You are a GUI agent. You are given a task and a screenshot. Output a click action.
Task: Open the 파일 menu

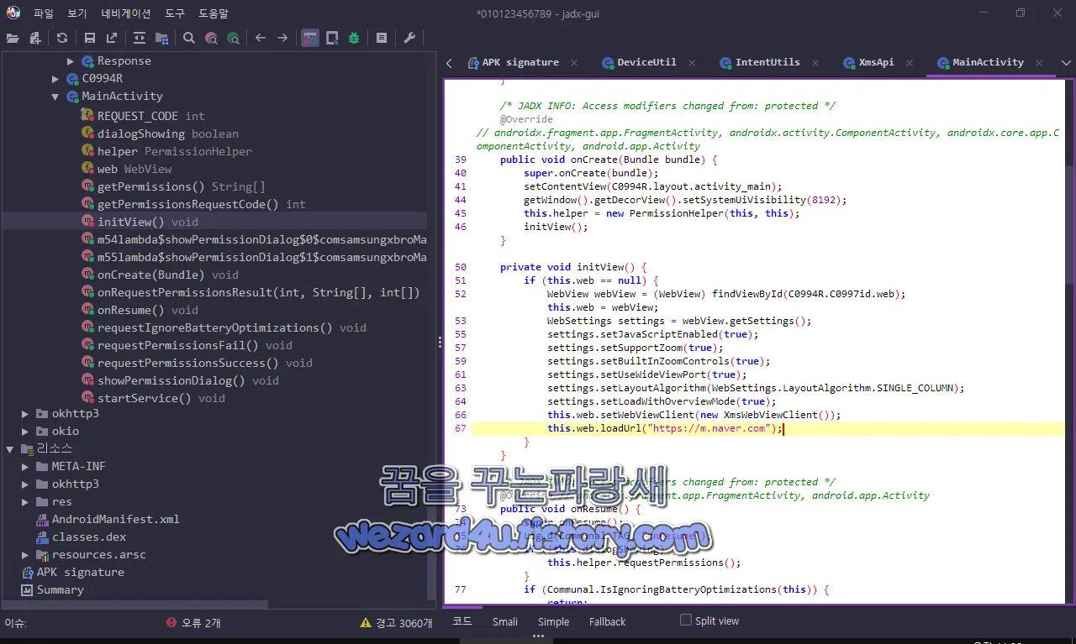point(44,13)
